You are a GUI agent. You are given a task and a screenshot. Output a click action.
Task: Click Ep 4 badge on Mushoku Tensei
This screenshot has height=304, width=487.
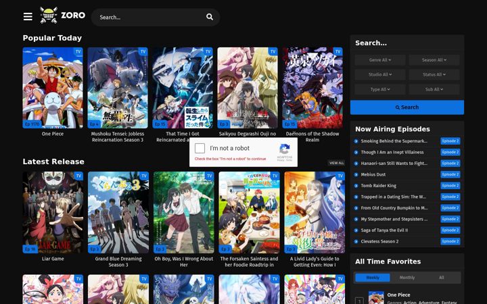(x=94, y=124)
